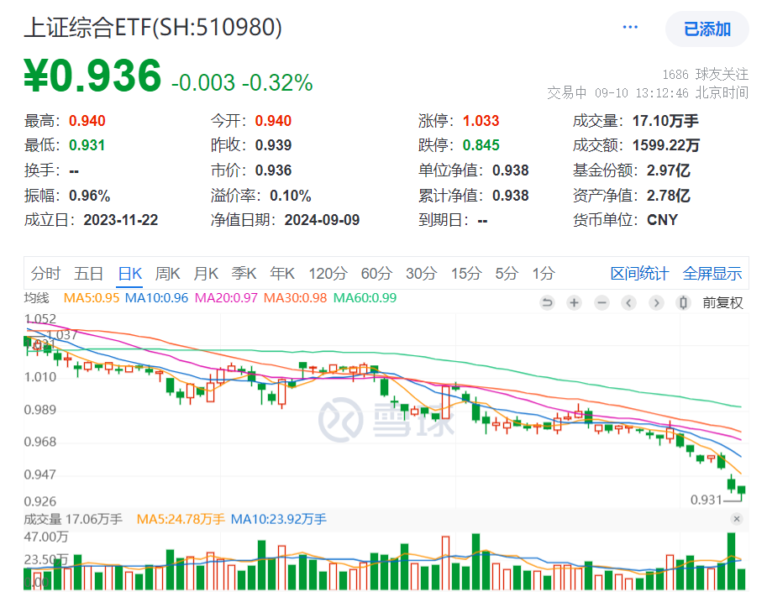Switch to the 周K weekly chart tab
The image size is (767, 592).
pyautogui.click(x=167, y=274)
